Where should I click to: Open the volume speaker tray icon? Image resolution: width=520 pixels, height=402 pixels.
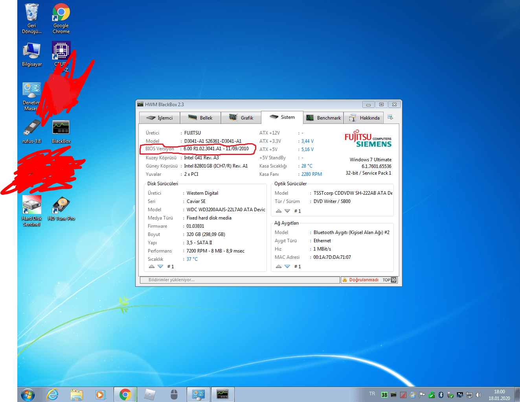point(478,395)
